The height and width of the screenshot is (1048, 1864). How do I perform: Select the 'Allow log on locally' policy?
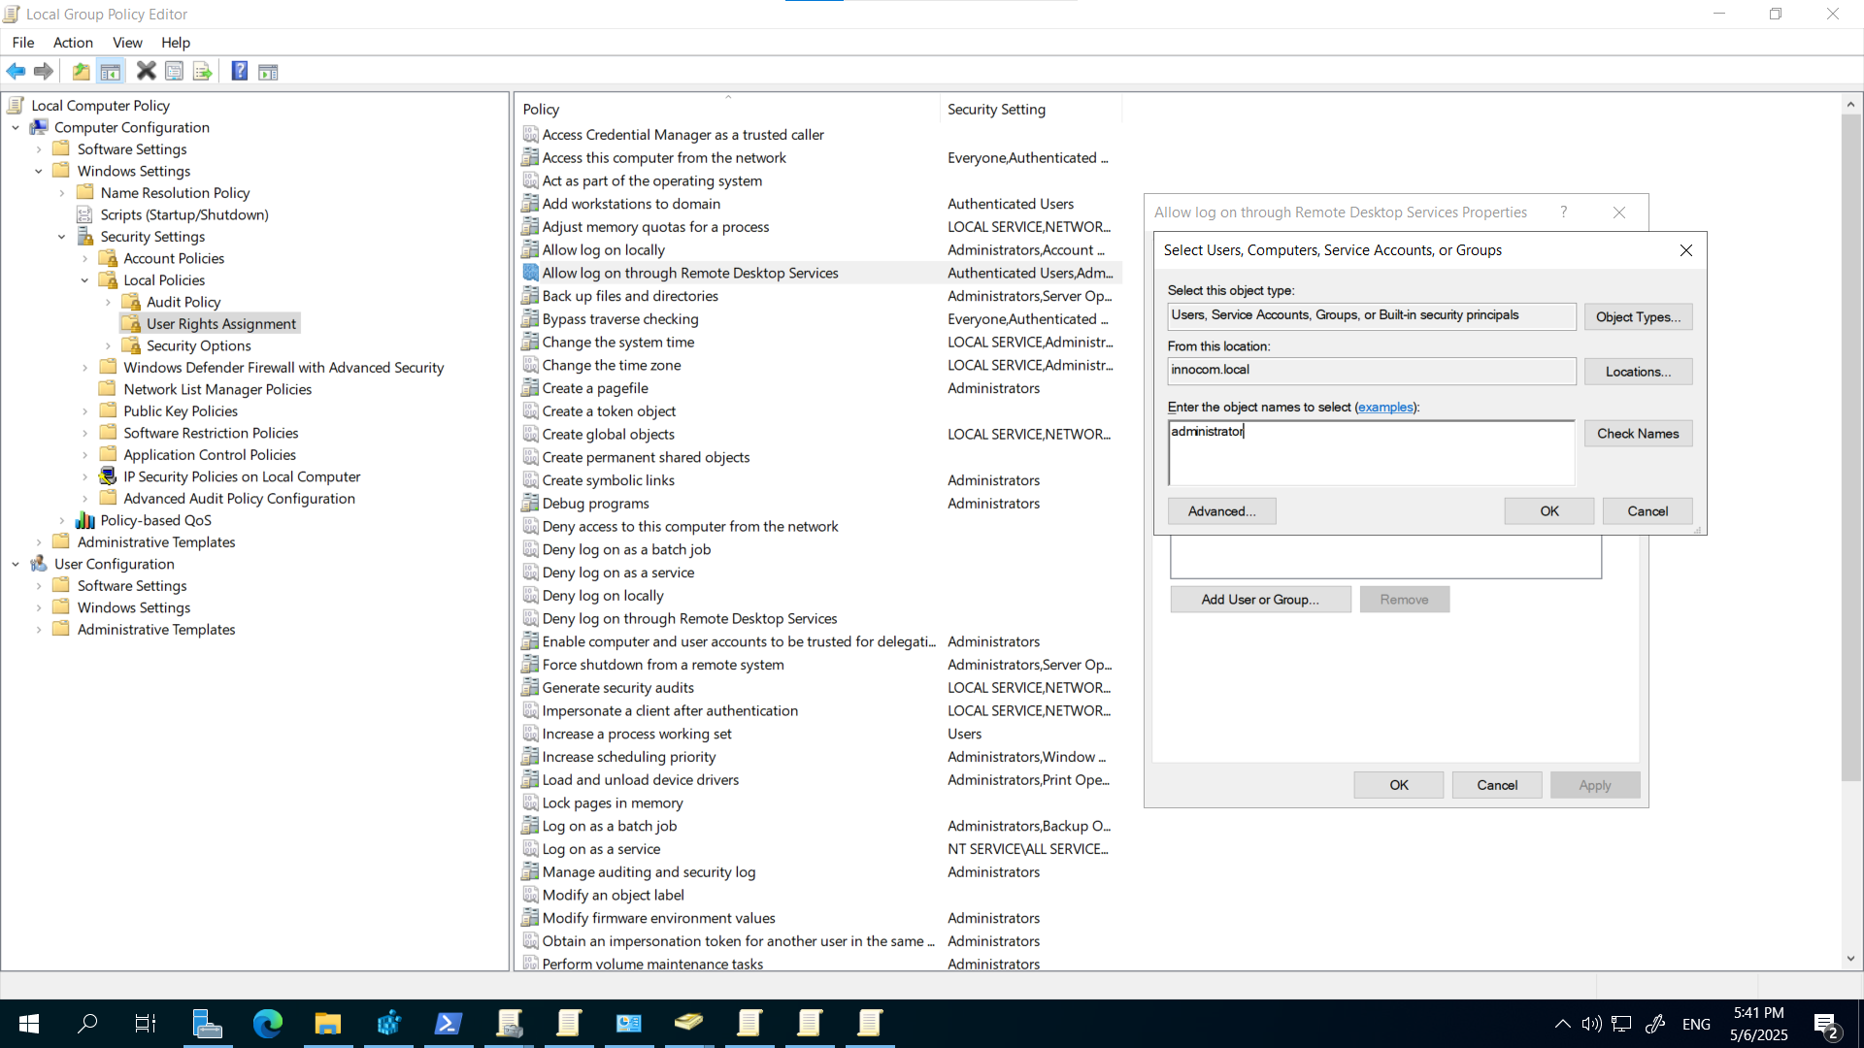(x=603, y=250)
